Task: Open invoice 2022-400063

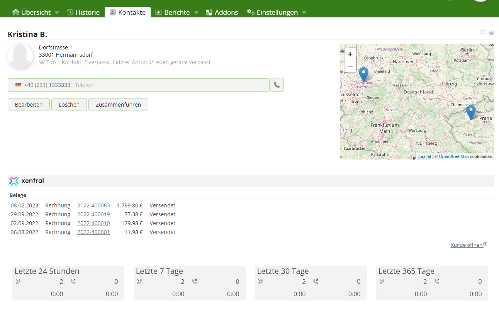Action: (93, 205)
